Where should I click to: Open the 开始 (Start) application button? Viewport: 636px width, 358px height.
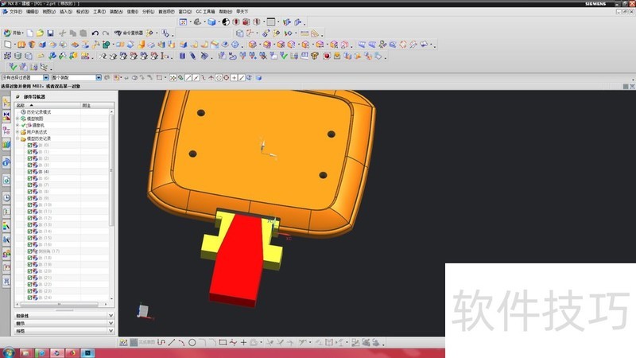click(x=14, y=33)
